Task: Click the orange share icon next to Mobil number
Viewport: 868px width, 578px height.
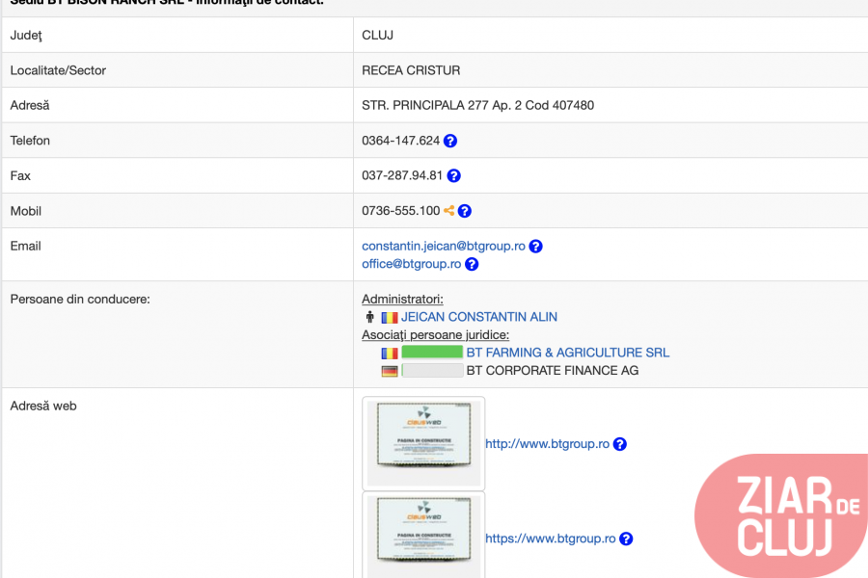Action: [x=448, y=211]
